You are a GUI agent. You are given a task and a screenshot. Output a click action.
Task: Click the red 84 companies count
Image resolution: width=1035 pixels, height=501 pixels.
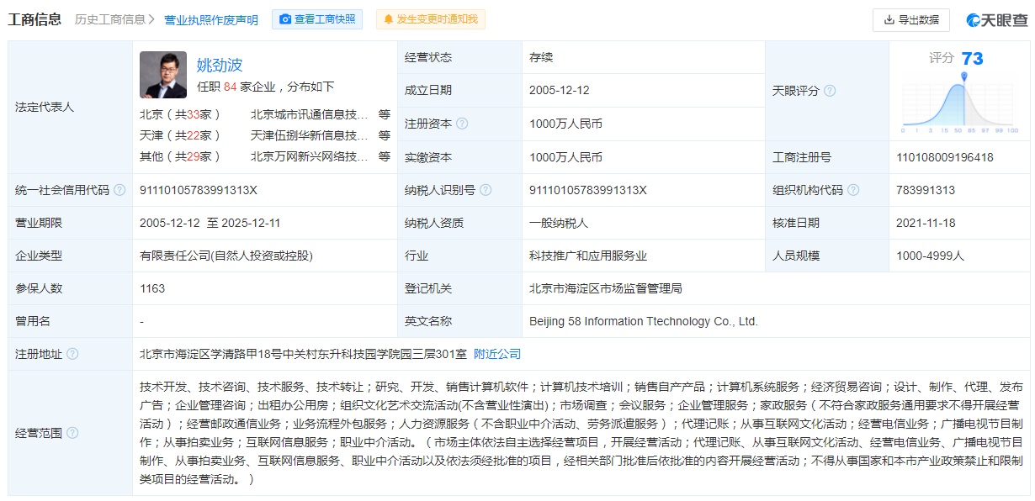230,87
